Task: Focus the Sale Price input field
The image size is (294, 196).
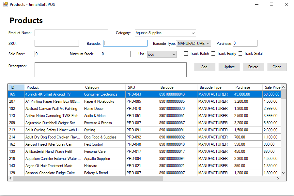Action: pos(49,54)
